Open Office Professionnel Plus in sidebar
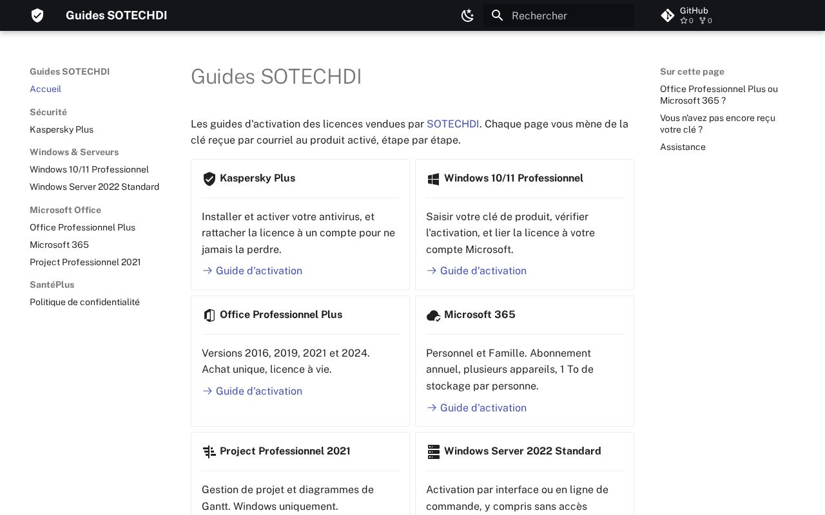825x515 pixels. click(82, 227)
